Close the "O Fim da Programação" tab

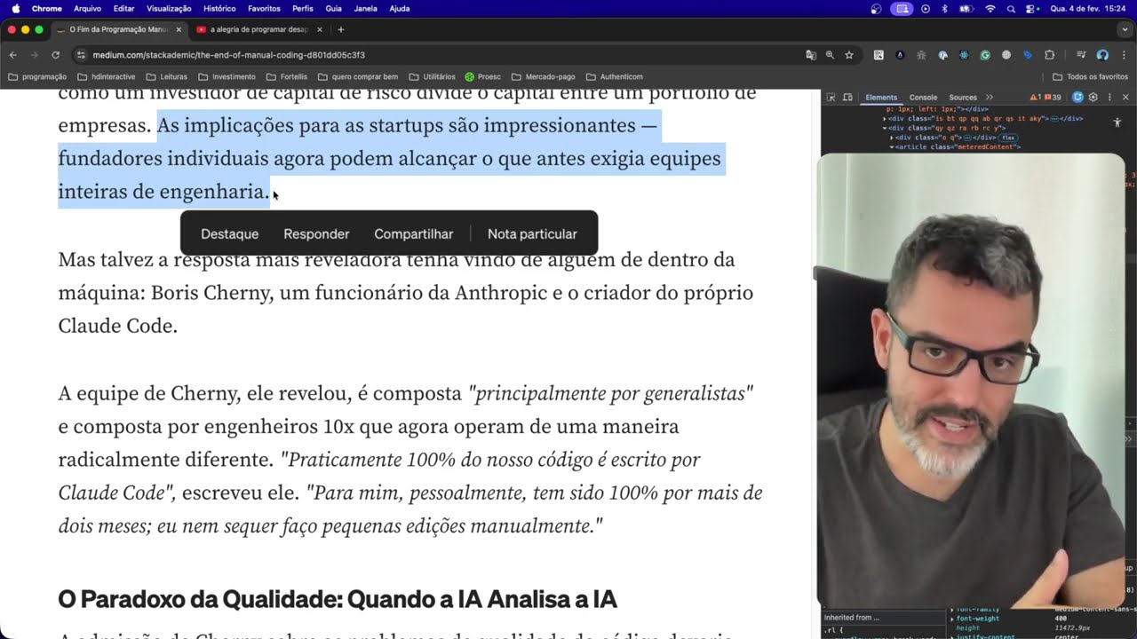[x=179, y=29]
